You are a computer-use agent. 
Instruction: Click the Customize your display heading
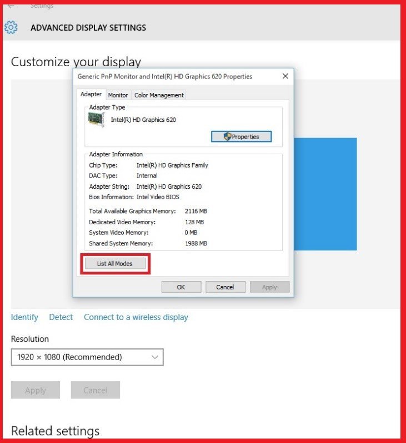click(x=76, y=62)
